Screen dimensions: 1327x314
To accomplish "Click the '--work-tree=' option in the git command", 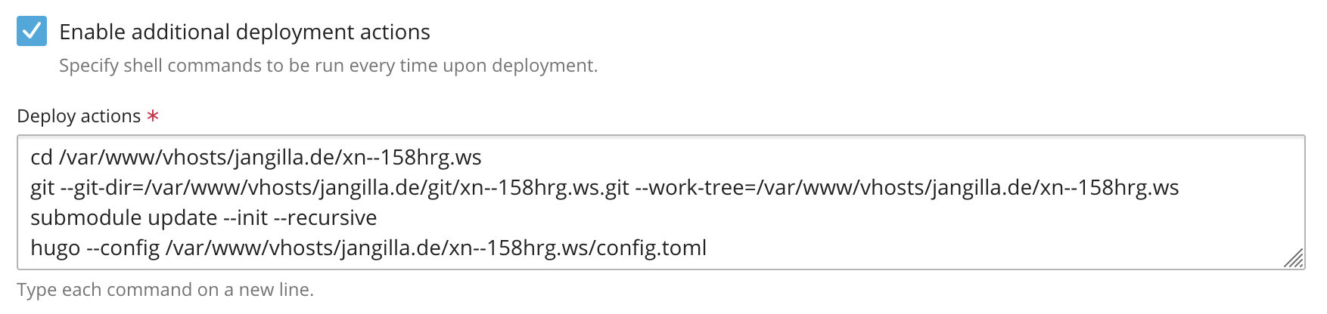I will pos(696,187).
